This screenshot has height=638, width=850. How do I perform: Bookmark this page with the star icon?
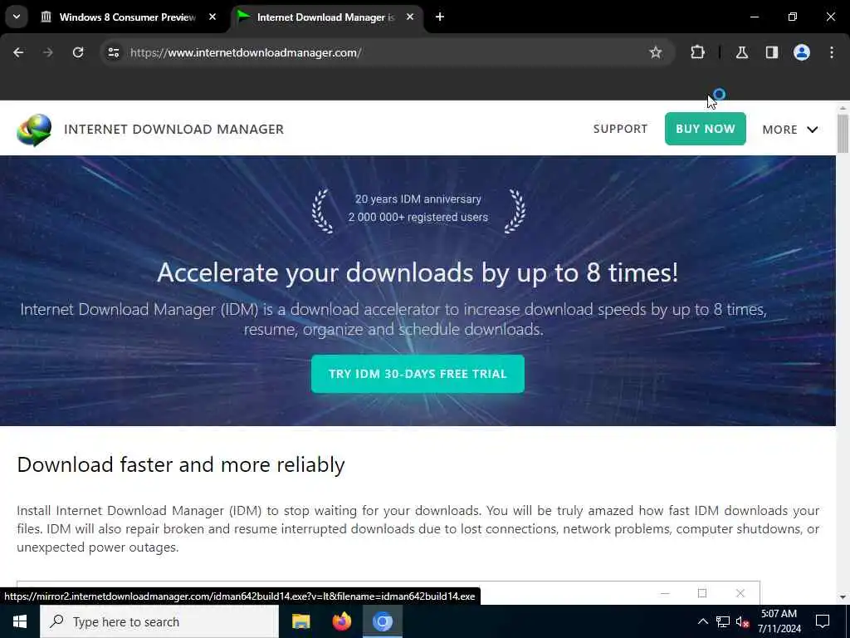tap(656, 52)
